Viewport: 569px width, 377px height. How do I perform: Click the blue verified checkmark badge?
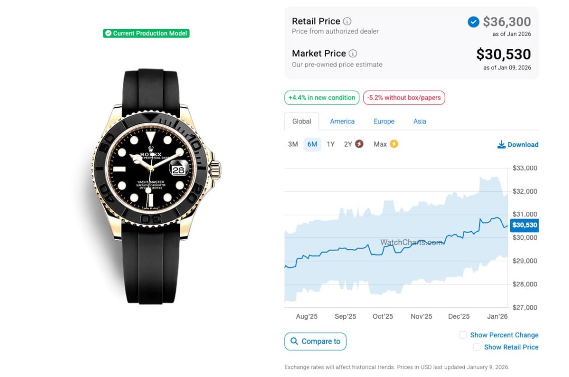click(x=473, y=22)
